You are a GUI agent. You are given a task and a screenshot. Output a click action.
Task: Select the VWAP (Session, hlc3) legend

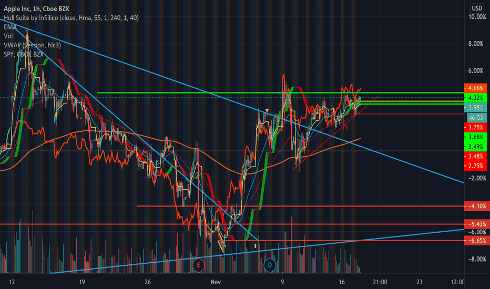32,45
